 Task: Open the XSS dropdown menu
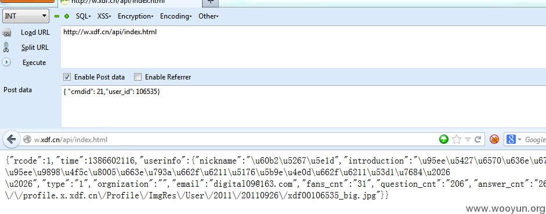click(x=104, y=16)
